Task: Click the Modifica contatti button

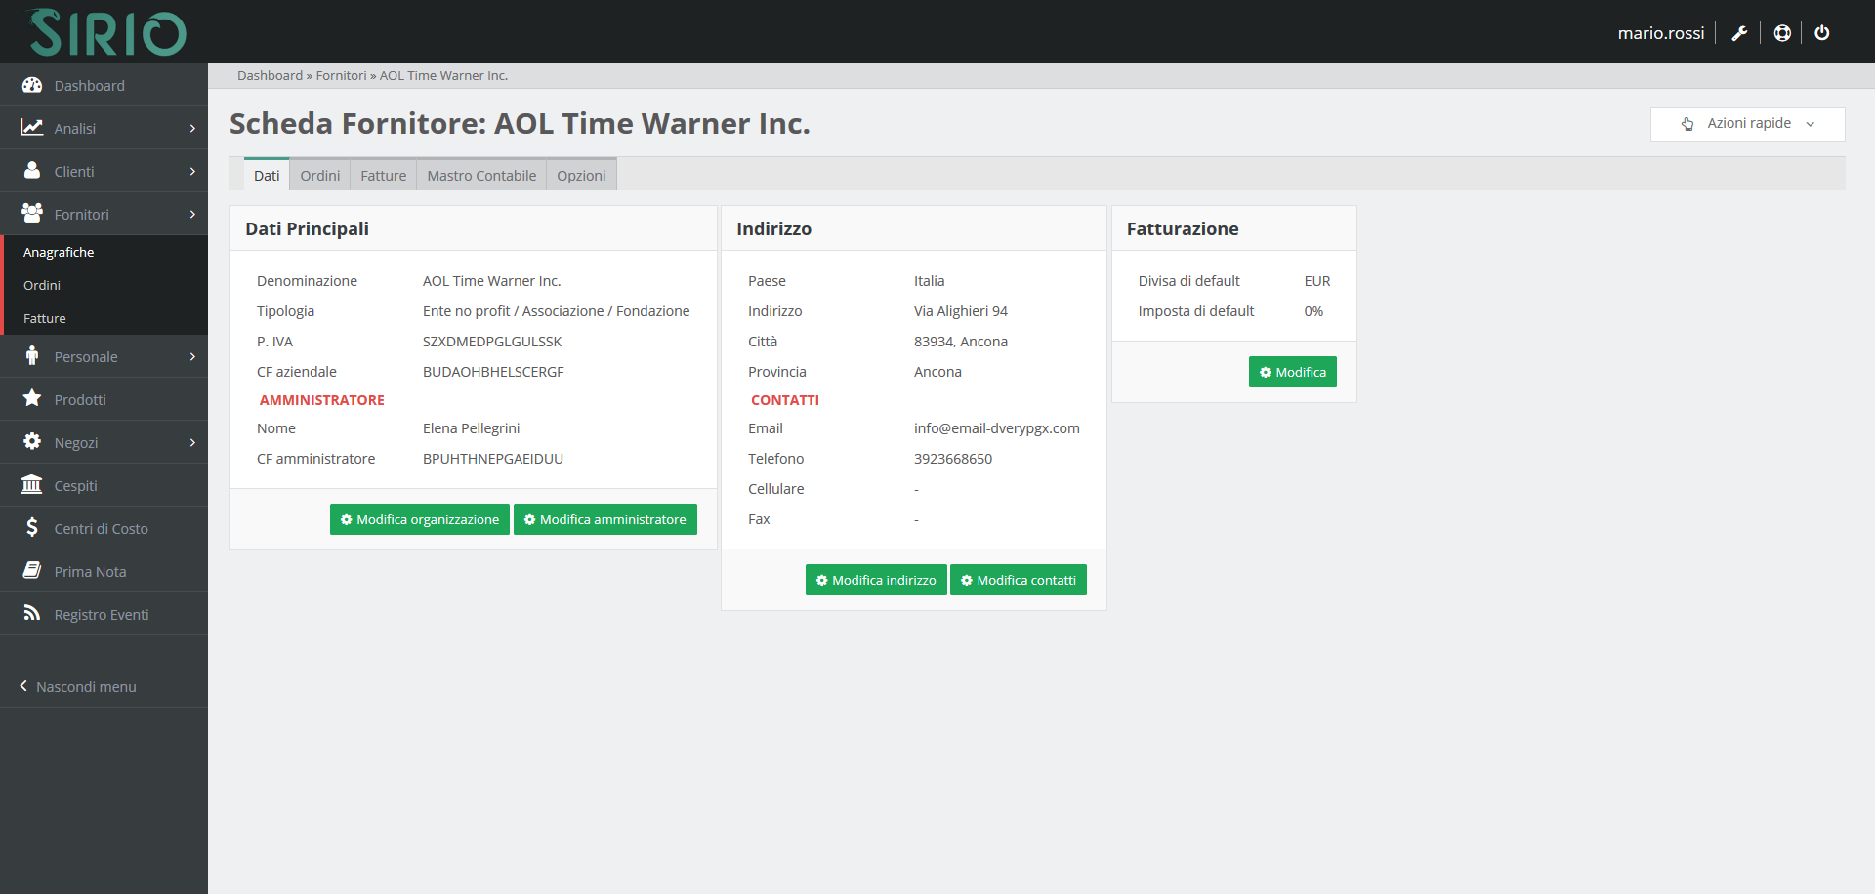Action: tap(1019, 580)
